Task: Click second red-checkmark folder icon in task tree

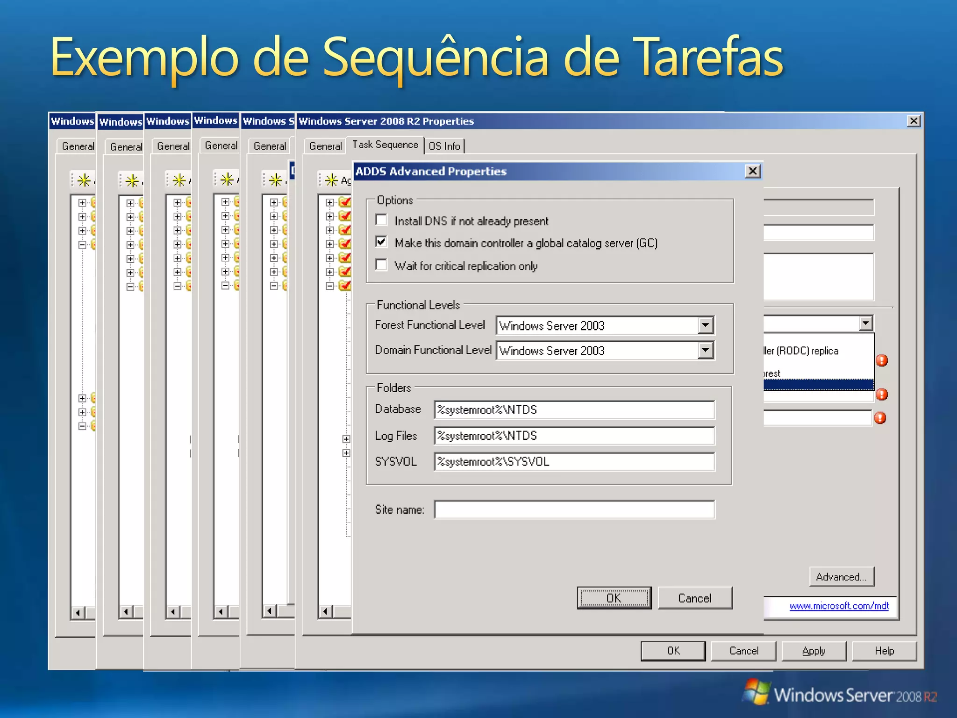Action: click(x=345, y=216)
